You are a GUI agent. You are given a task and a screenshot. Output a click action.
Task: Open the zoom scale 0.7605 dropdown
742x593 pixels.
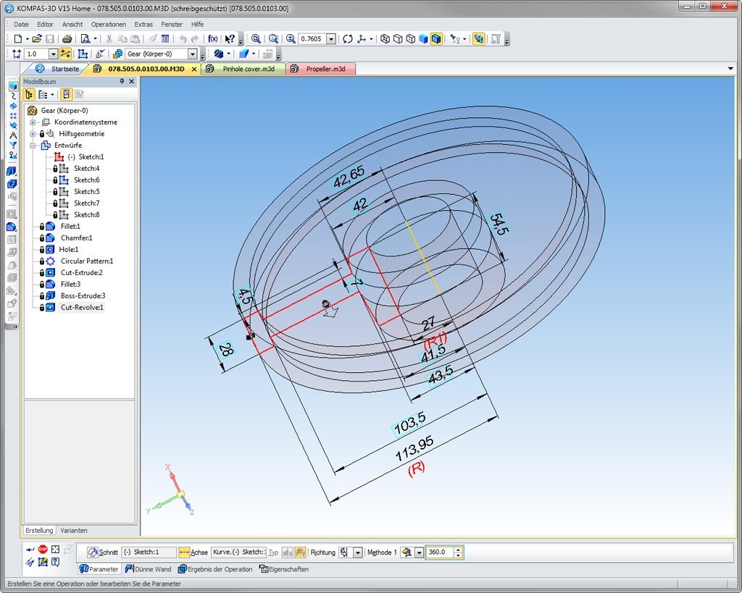click(x=331, y=39)
